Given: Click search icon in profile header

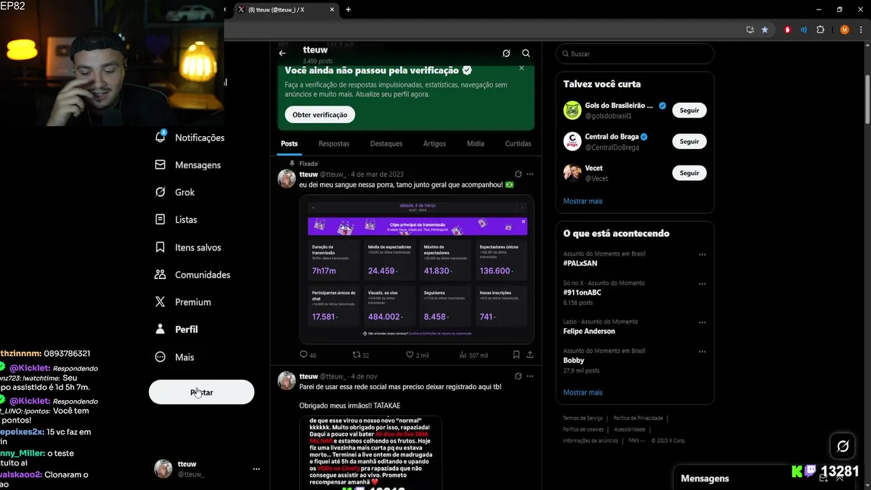Looking at the screenshot, I should click(x=526, y=53).
